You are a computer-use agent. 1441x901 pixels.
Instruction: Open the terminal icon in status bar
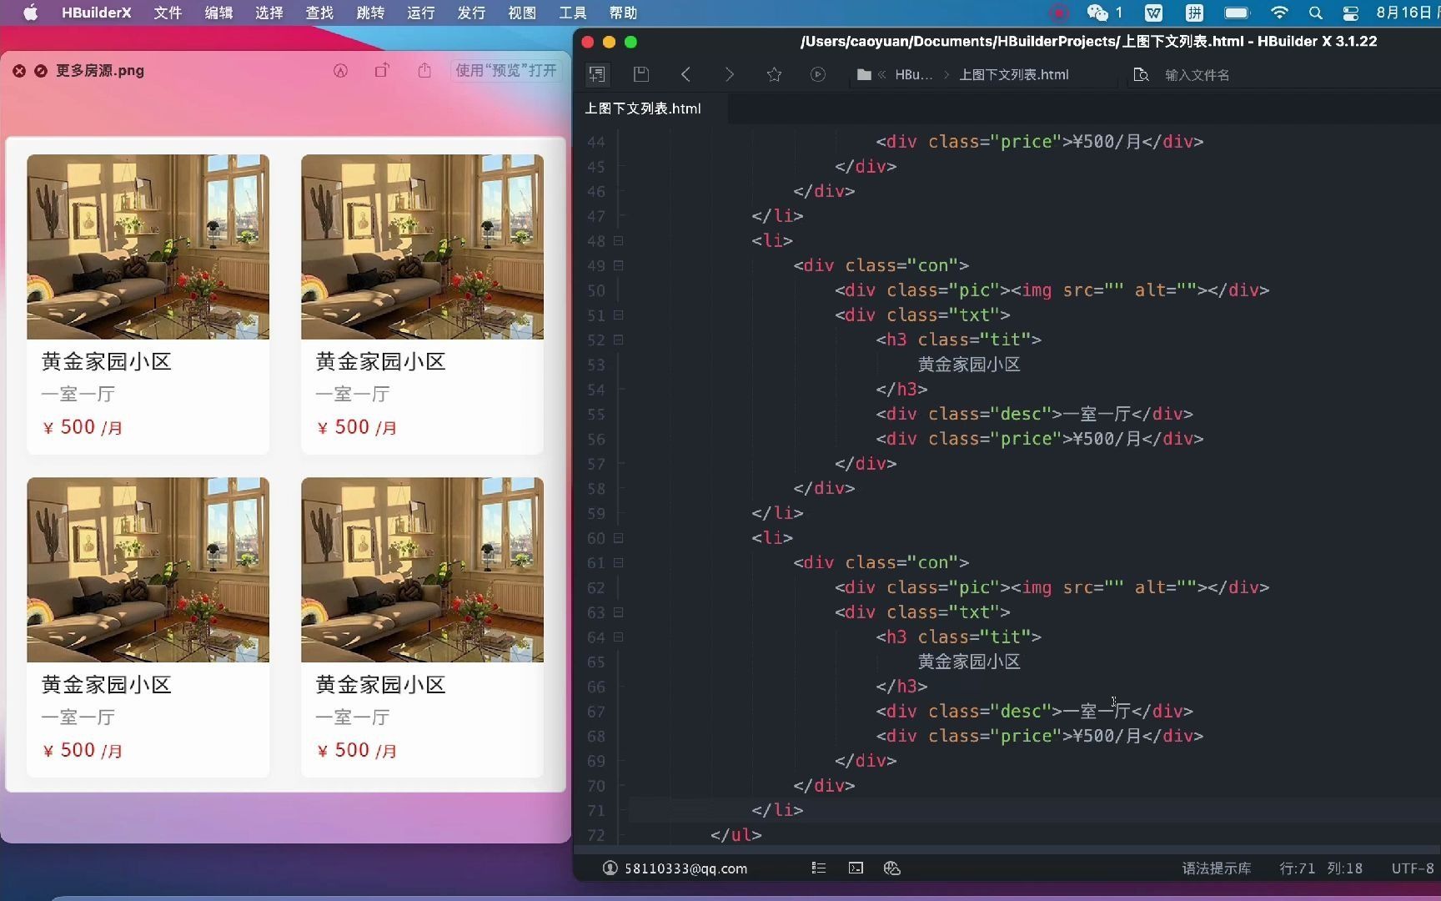(x=856, y=868)
